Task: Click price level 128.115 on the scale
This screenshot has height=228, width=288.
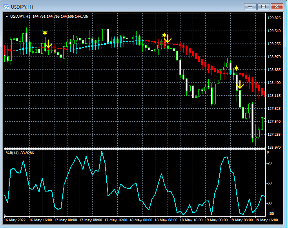Action: point(274,96)
